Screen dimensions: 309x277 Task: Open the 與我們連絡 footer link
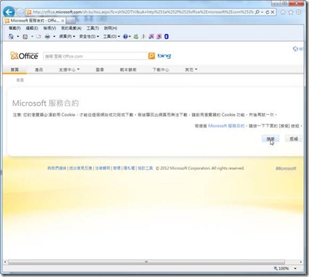56,168
